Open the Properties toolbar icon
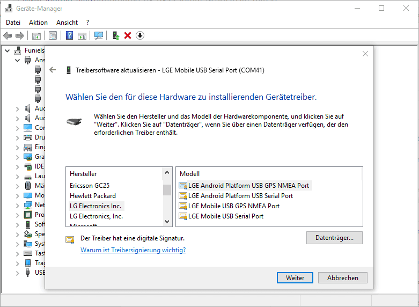Viewport: 419px width, 307px height. (x=53, y=35)
